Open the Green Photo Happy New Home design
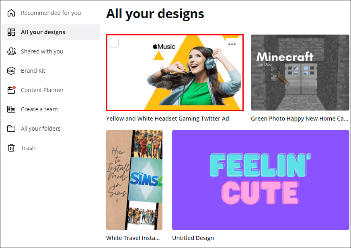Viewport: 351px width, 248px height. point(300,73)
